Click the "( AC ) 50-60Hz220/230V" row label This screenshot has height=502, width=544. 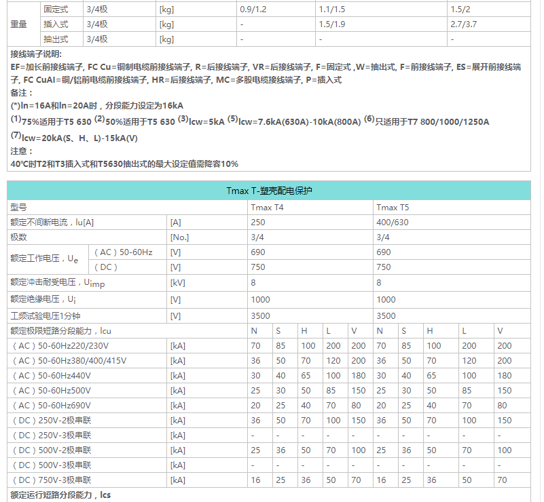60,346
